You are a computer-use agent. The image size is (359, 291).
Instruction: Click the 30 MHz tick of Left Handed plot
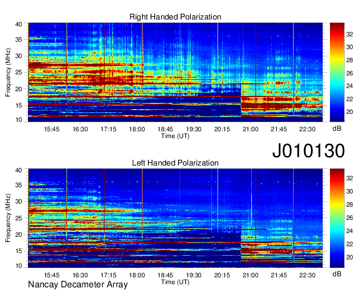tap(18, 201)
